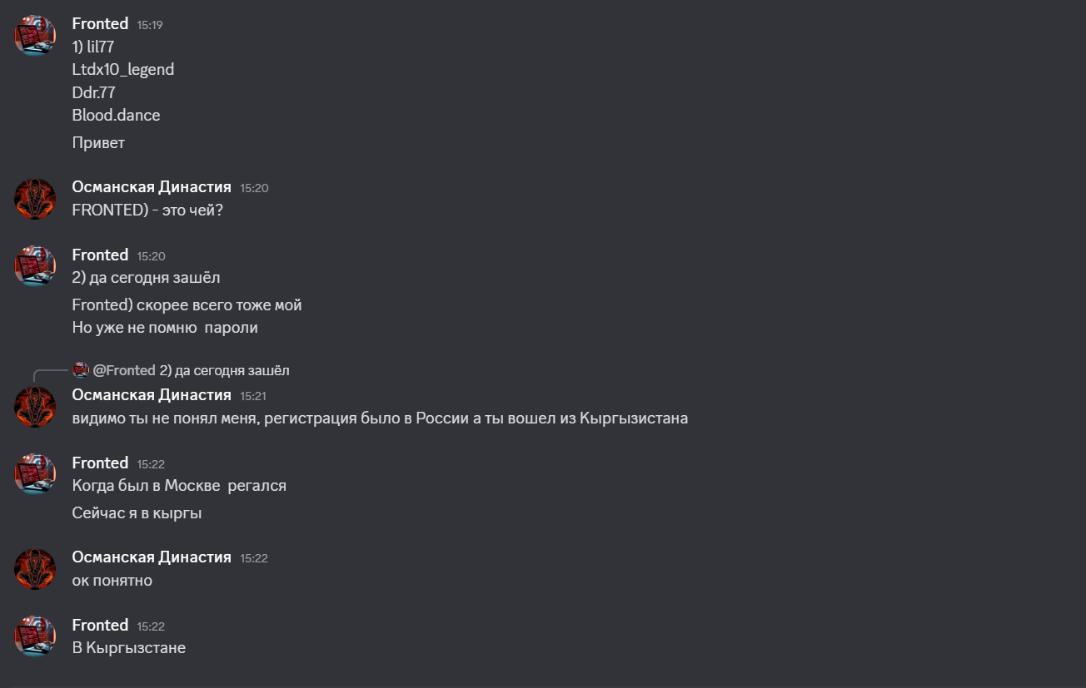Click the 'Blood.dance' message line

tap(116, 116)
